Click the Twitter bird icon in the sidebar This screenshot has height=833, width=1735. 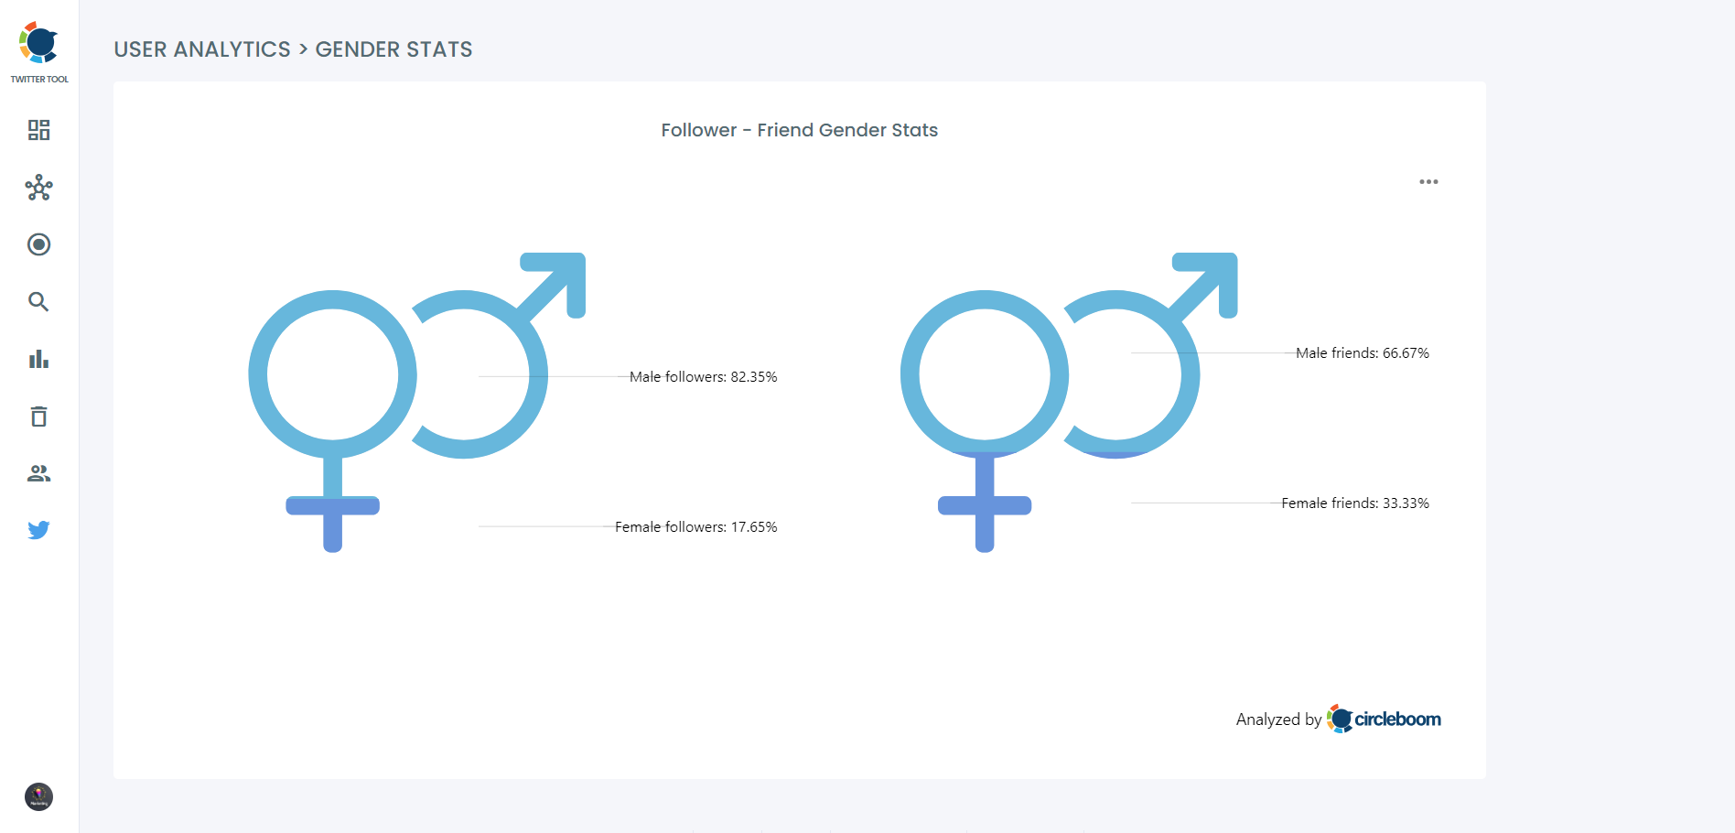[x=38, y=529]
